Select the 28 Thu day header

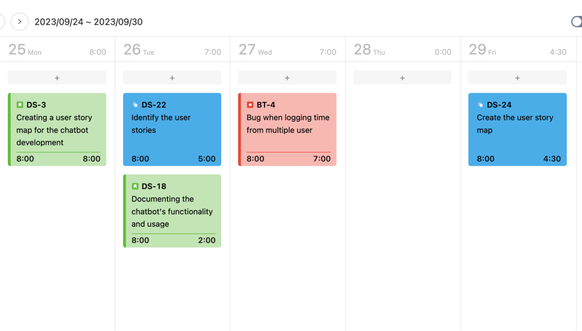tap(370, 50)
